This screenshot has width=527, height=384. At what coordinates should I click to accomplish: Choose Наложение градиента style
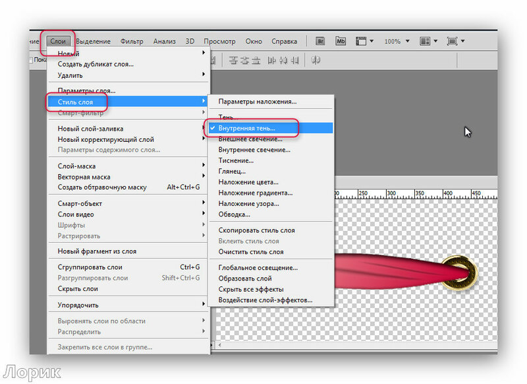(271, 193)
